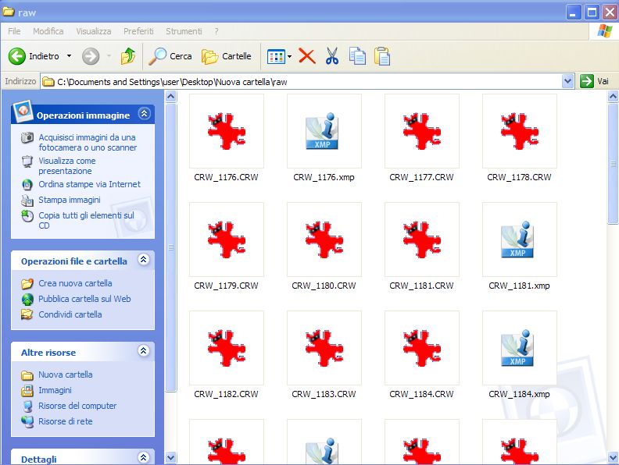Click the scissors Cut icon
This screenshot has height=465, width=619.
click(332, 56)
